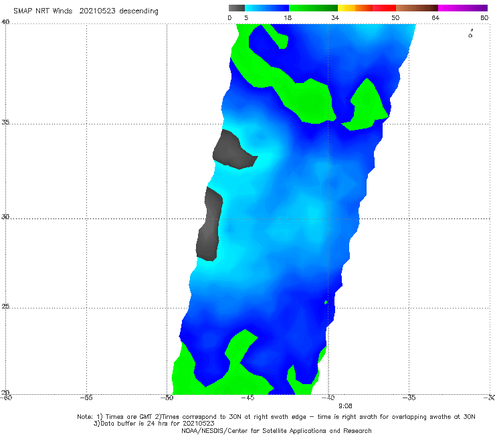The image size is (495, 435).
Task: Click the latitude axis label '25'
Action: [x=5, y=306]
